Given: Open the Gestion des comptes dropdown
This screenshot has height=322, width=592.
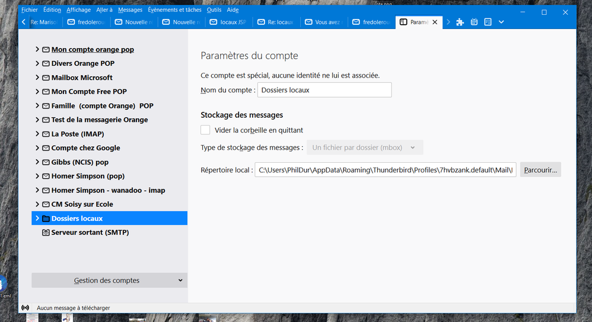Looking at the screenshot, I should pyautogui.click(x=109, y=281).
